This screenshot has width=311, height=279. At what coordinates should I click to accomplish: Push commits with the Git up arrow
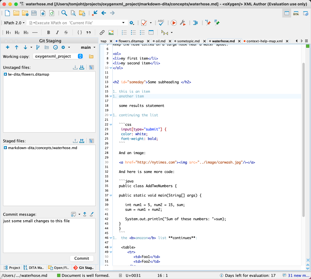tap(17, 47)
